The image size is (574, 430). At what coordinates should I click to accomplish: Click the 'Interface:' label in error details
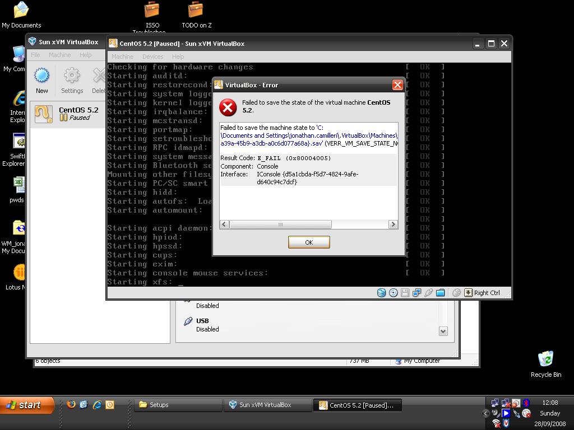click(x=234, y=174)
